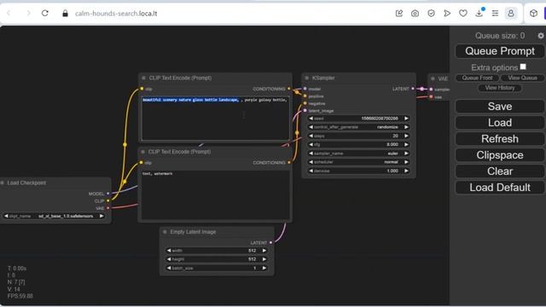Go forward with browser forward arrow
Viewport: 546px width, 307px height.
tap(28, 14)
